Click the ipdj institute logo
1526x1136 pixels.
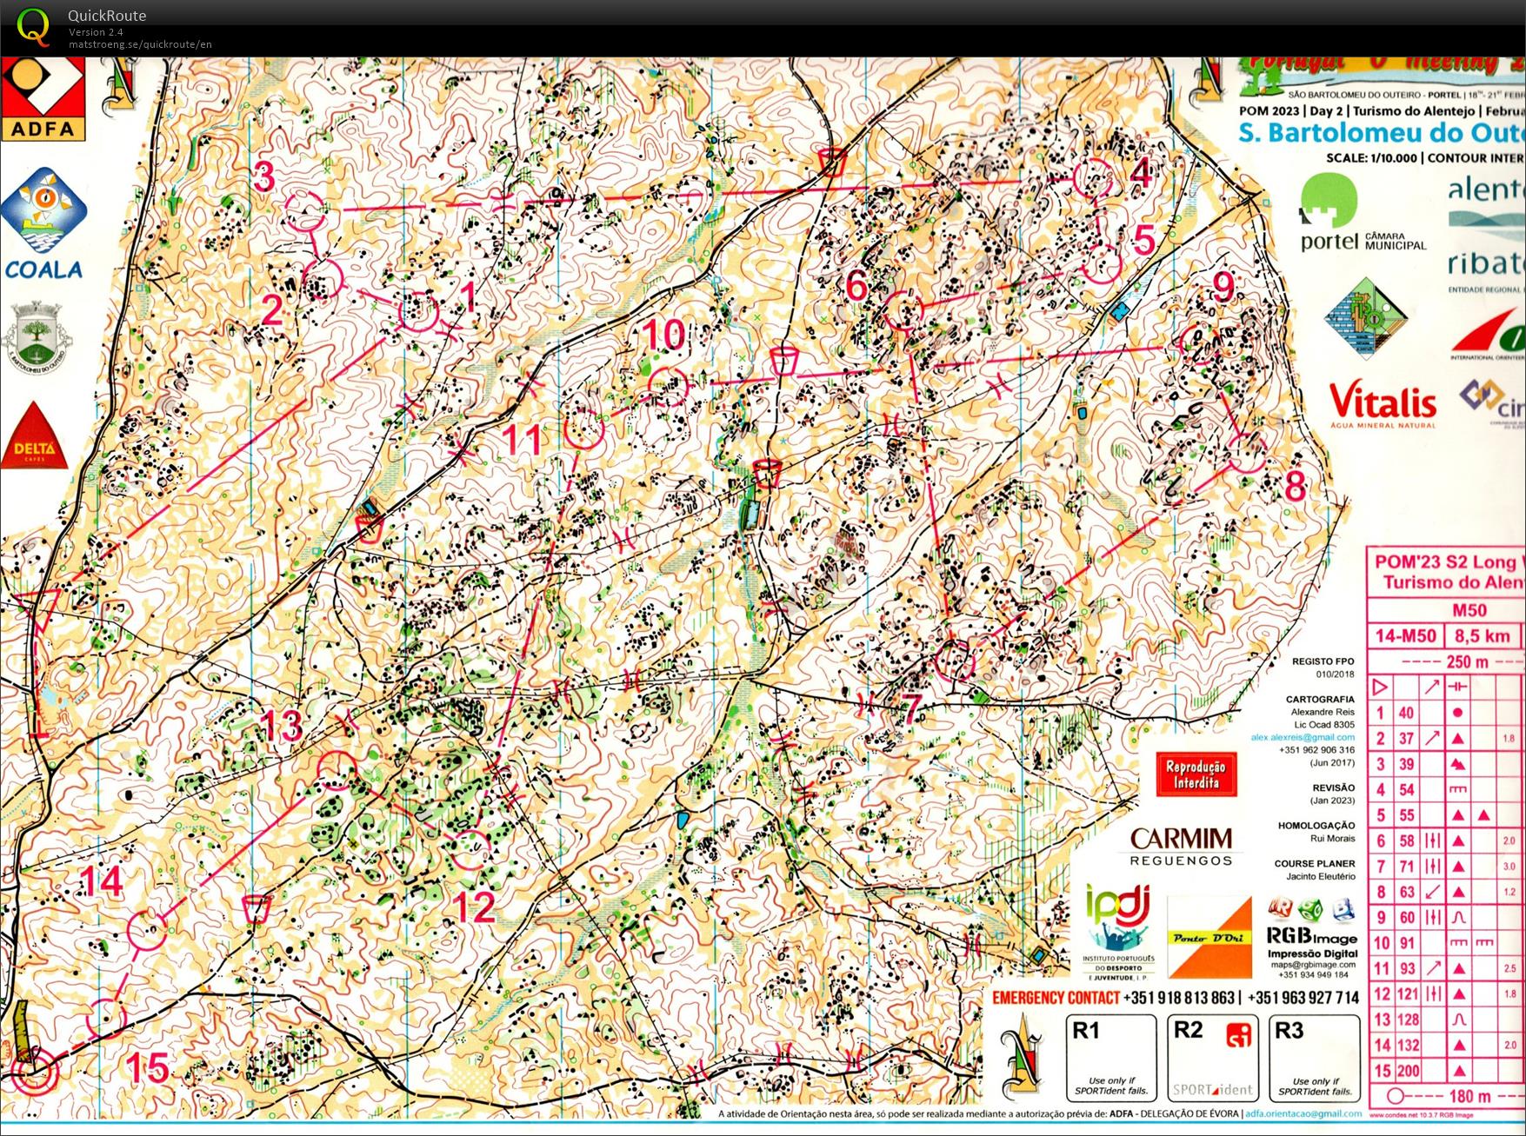tap(1120, 932)
